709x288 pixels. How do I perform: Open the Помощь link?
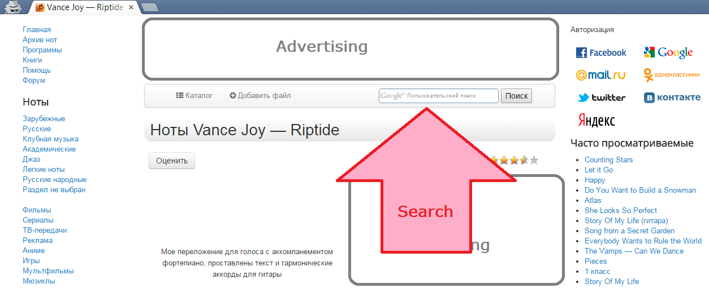37,70
